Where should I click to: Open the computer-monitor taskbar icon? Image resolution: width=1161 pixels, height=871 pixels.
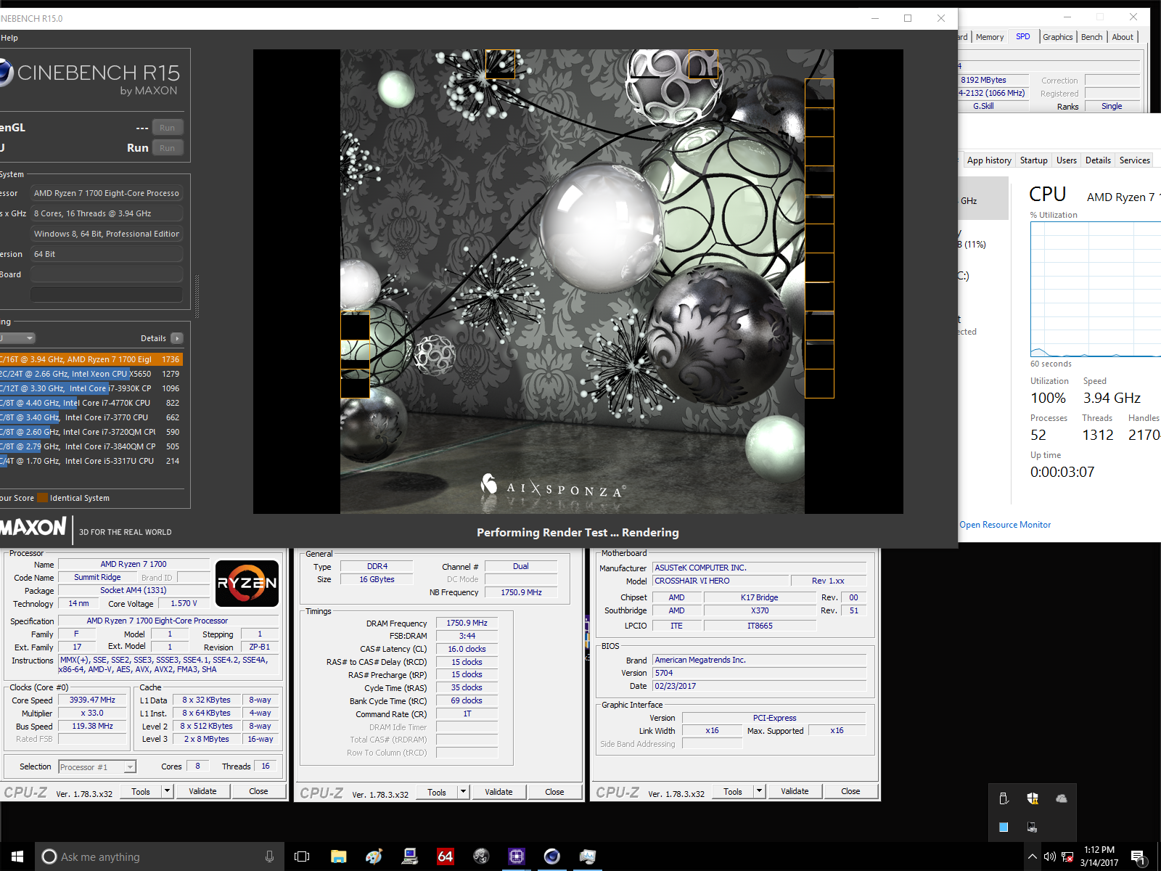click(x=409, y=856)
